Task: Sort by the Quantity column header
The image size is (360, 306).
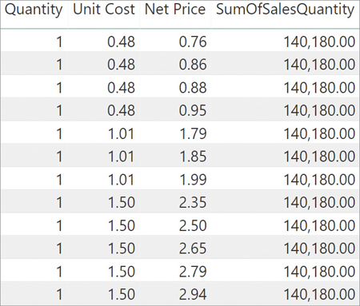Action: coord(34,10)
